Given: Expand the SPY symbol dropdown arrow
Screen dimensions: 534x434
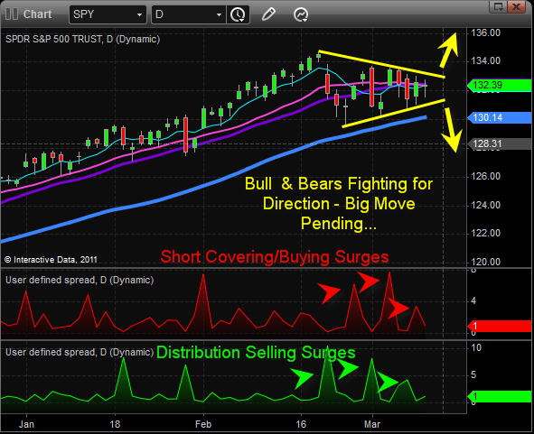Looking at the screenshot, I should [139, 14].
